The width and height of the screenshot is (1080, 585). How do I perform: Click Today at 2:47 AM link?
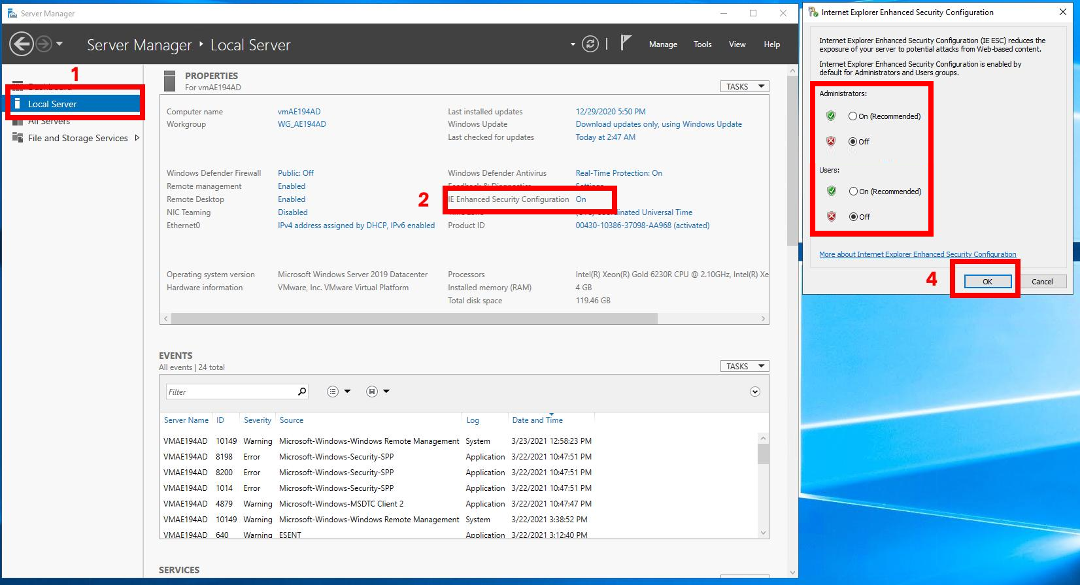point(605,137)
